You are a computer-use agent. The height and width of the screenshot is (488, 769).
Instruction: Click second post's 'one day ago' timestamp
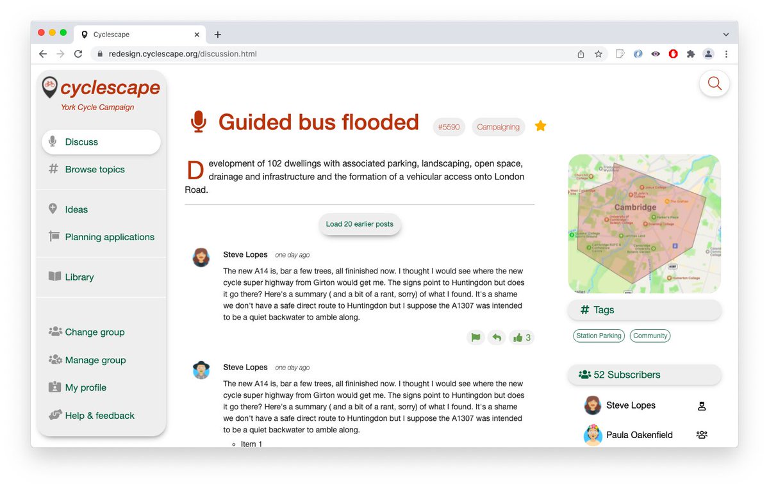[x=292, y=368]
